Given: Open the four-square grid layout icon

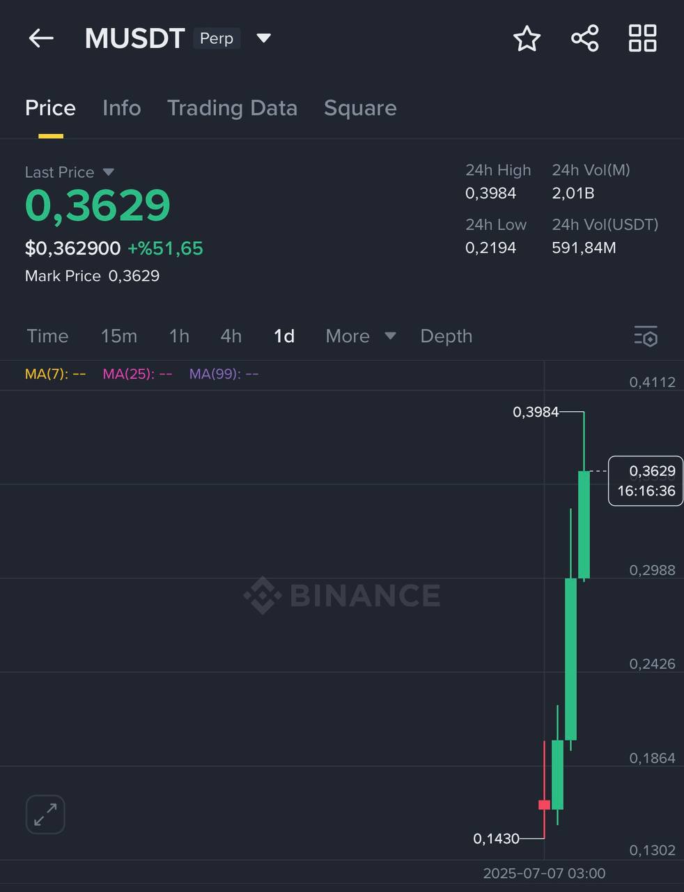Looking at the screenshot, I should point(642,38).
